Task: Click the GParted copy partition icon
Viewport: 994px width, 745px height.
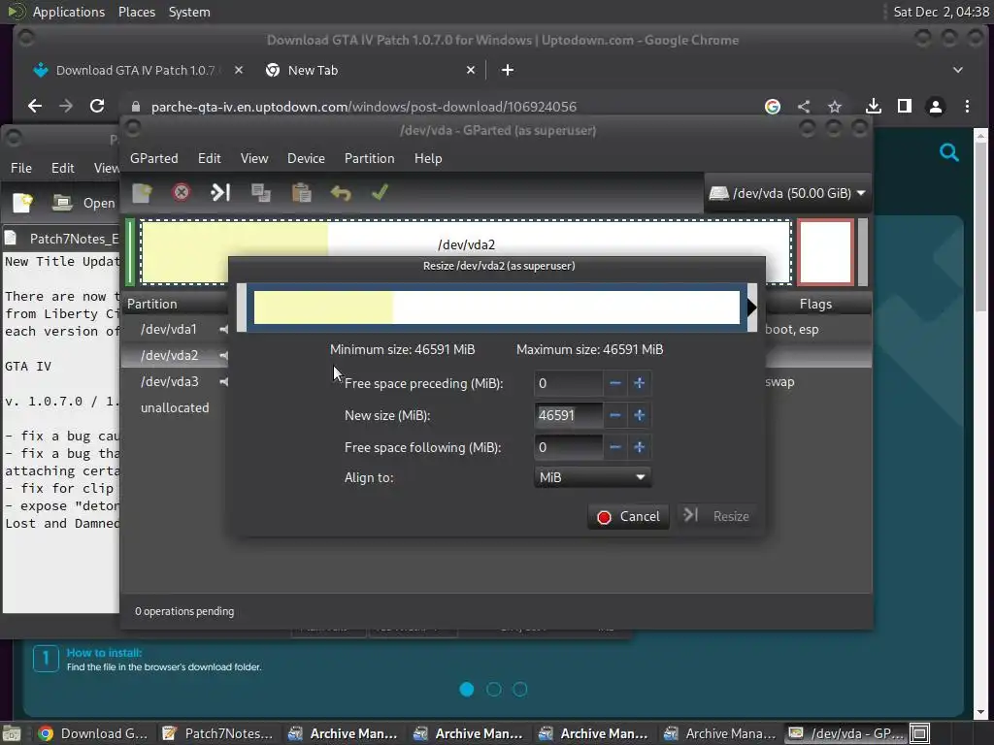Action: pyautogui.click(x=260, y=193)
